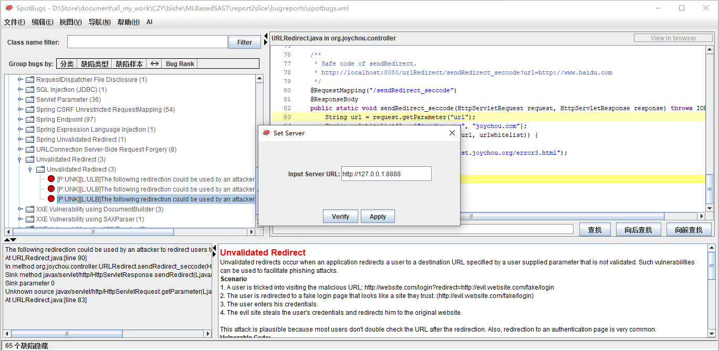Click the description pane vertical scrollbar
The image size is (719, 351).
(712, 290)
